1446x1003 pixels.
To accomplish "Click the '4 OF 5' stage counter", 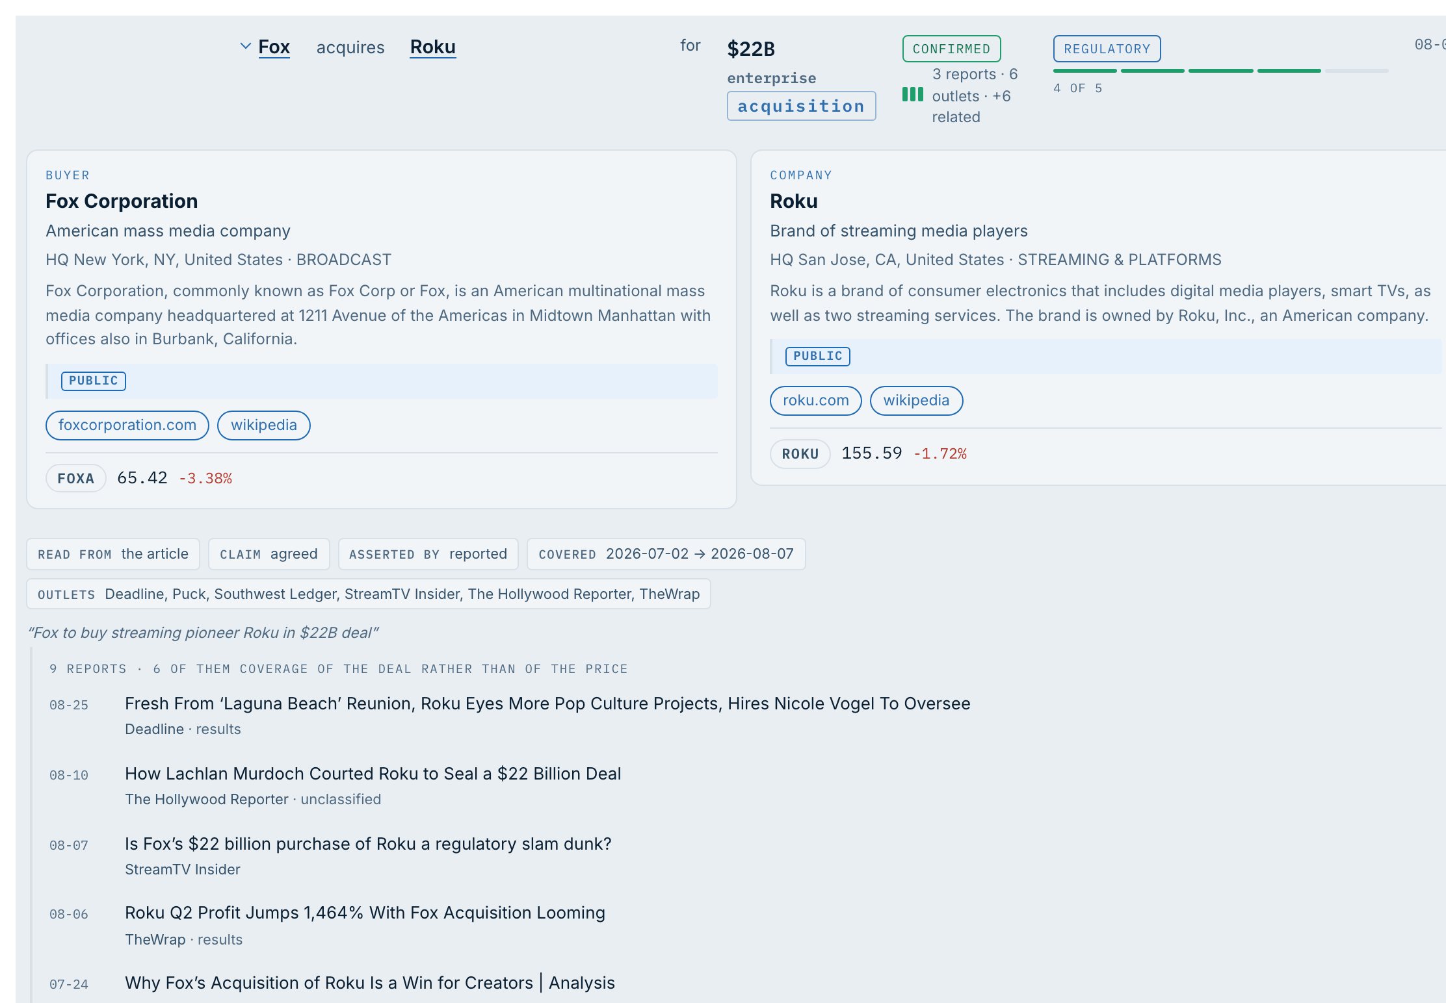I will [x=1078, y=88].
